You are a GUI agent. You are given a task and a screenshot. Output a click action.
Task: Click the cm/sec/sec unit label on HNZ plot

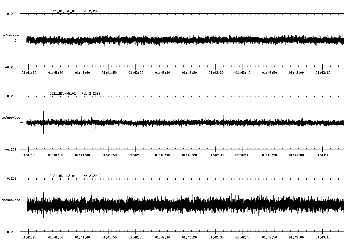click(11, 200)
